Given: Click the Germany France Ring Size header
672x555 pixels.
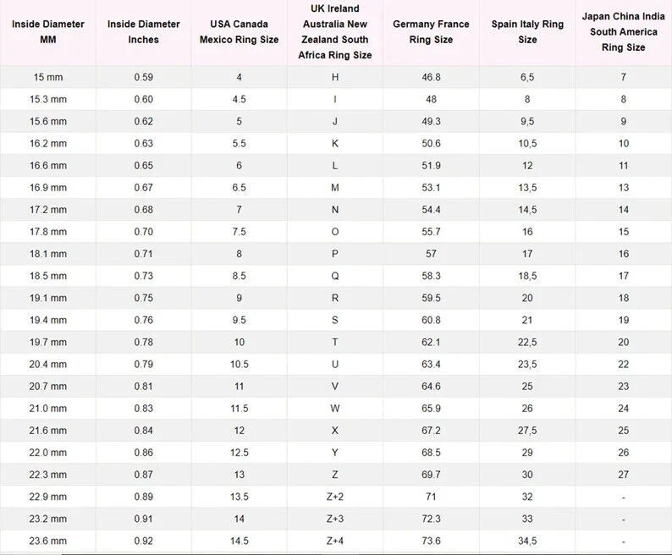Looking at the screenshot, I should (431, 32).
